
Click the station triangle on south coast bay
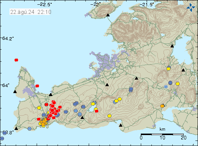tap(121, 125)
